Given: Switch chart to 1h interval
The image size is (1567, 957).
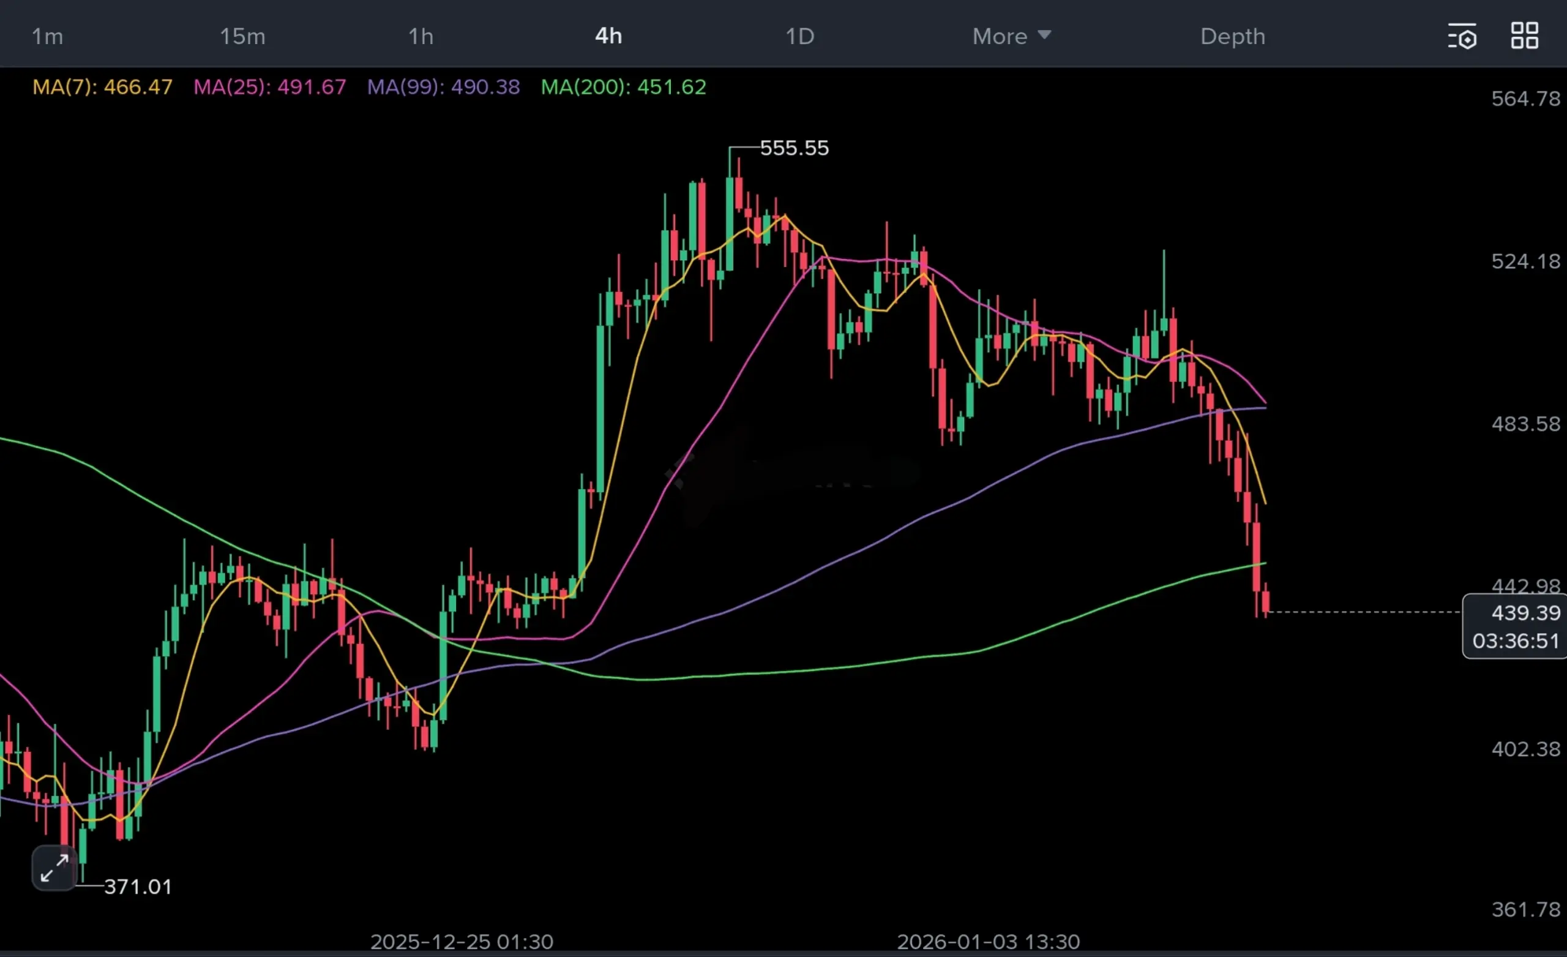Looking at the screenshot, I should (421, 36).
